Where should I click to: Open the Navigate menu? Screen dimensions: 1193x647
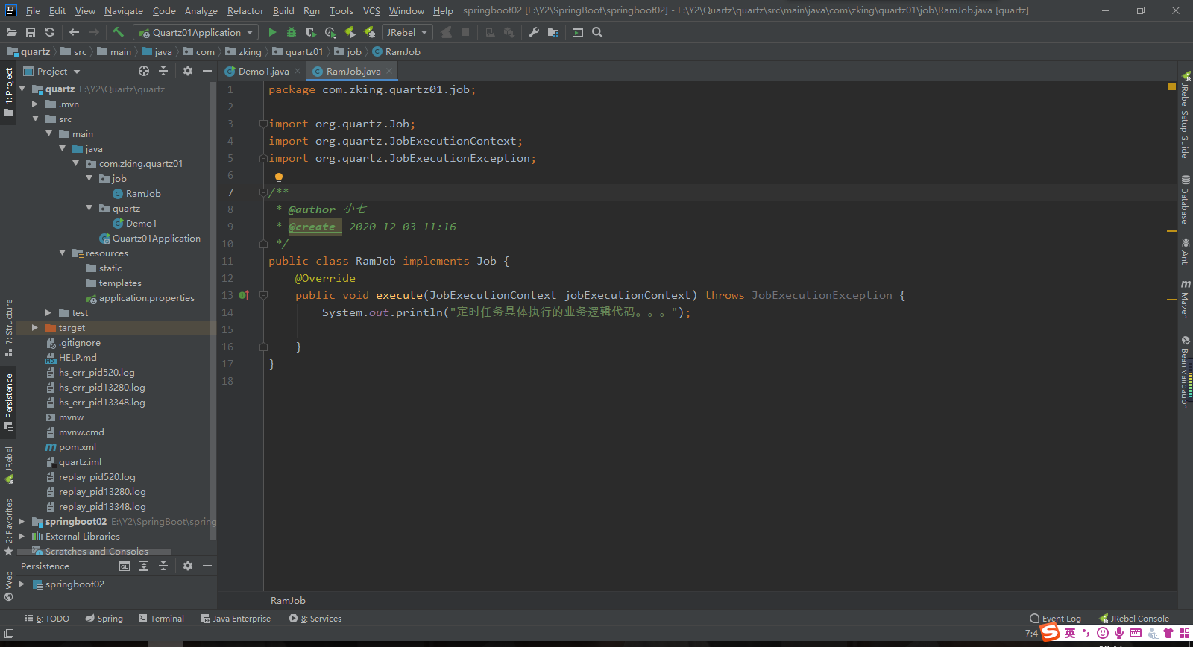coord(124,10)
